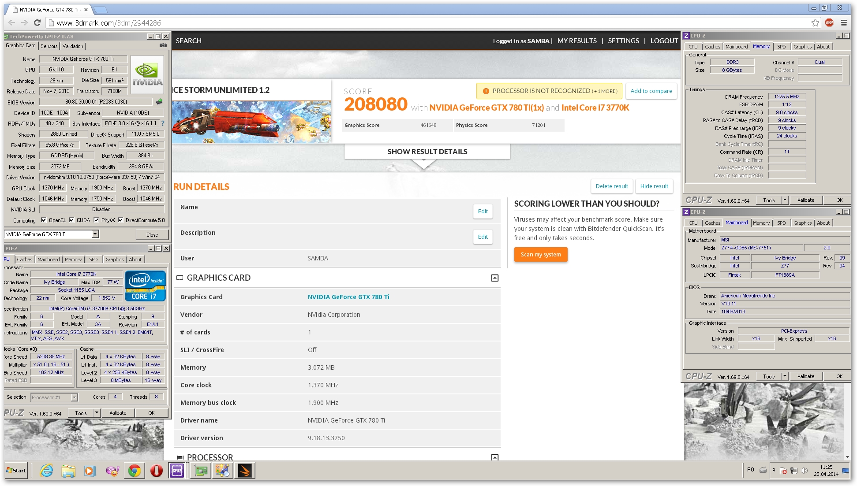Open the Adblock Plus extension icon
Screen dimensions: 857x486
click(x=829, y=23)
